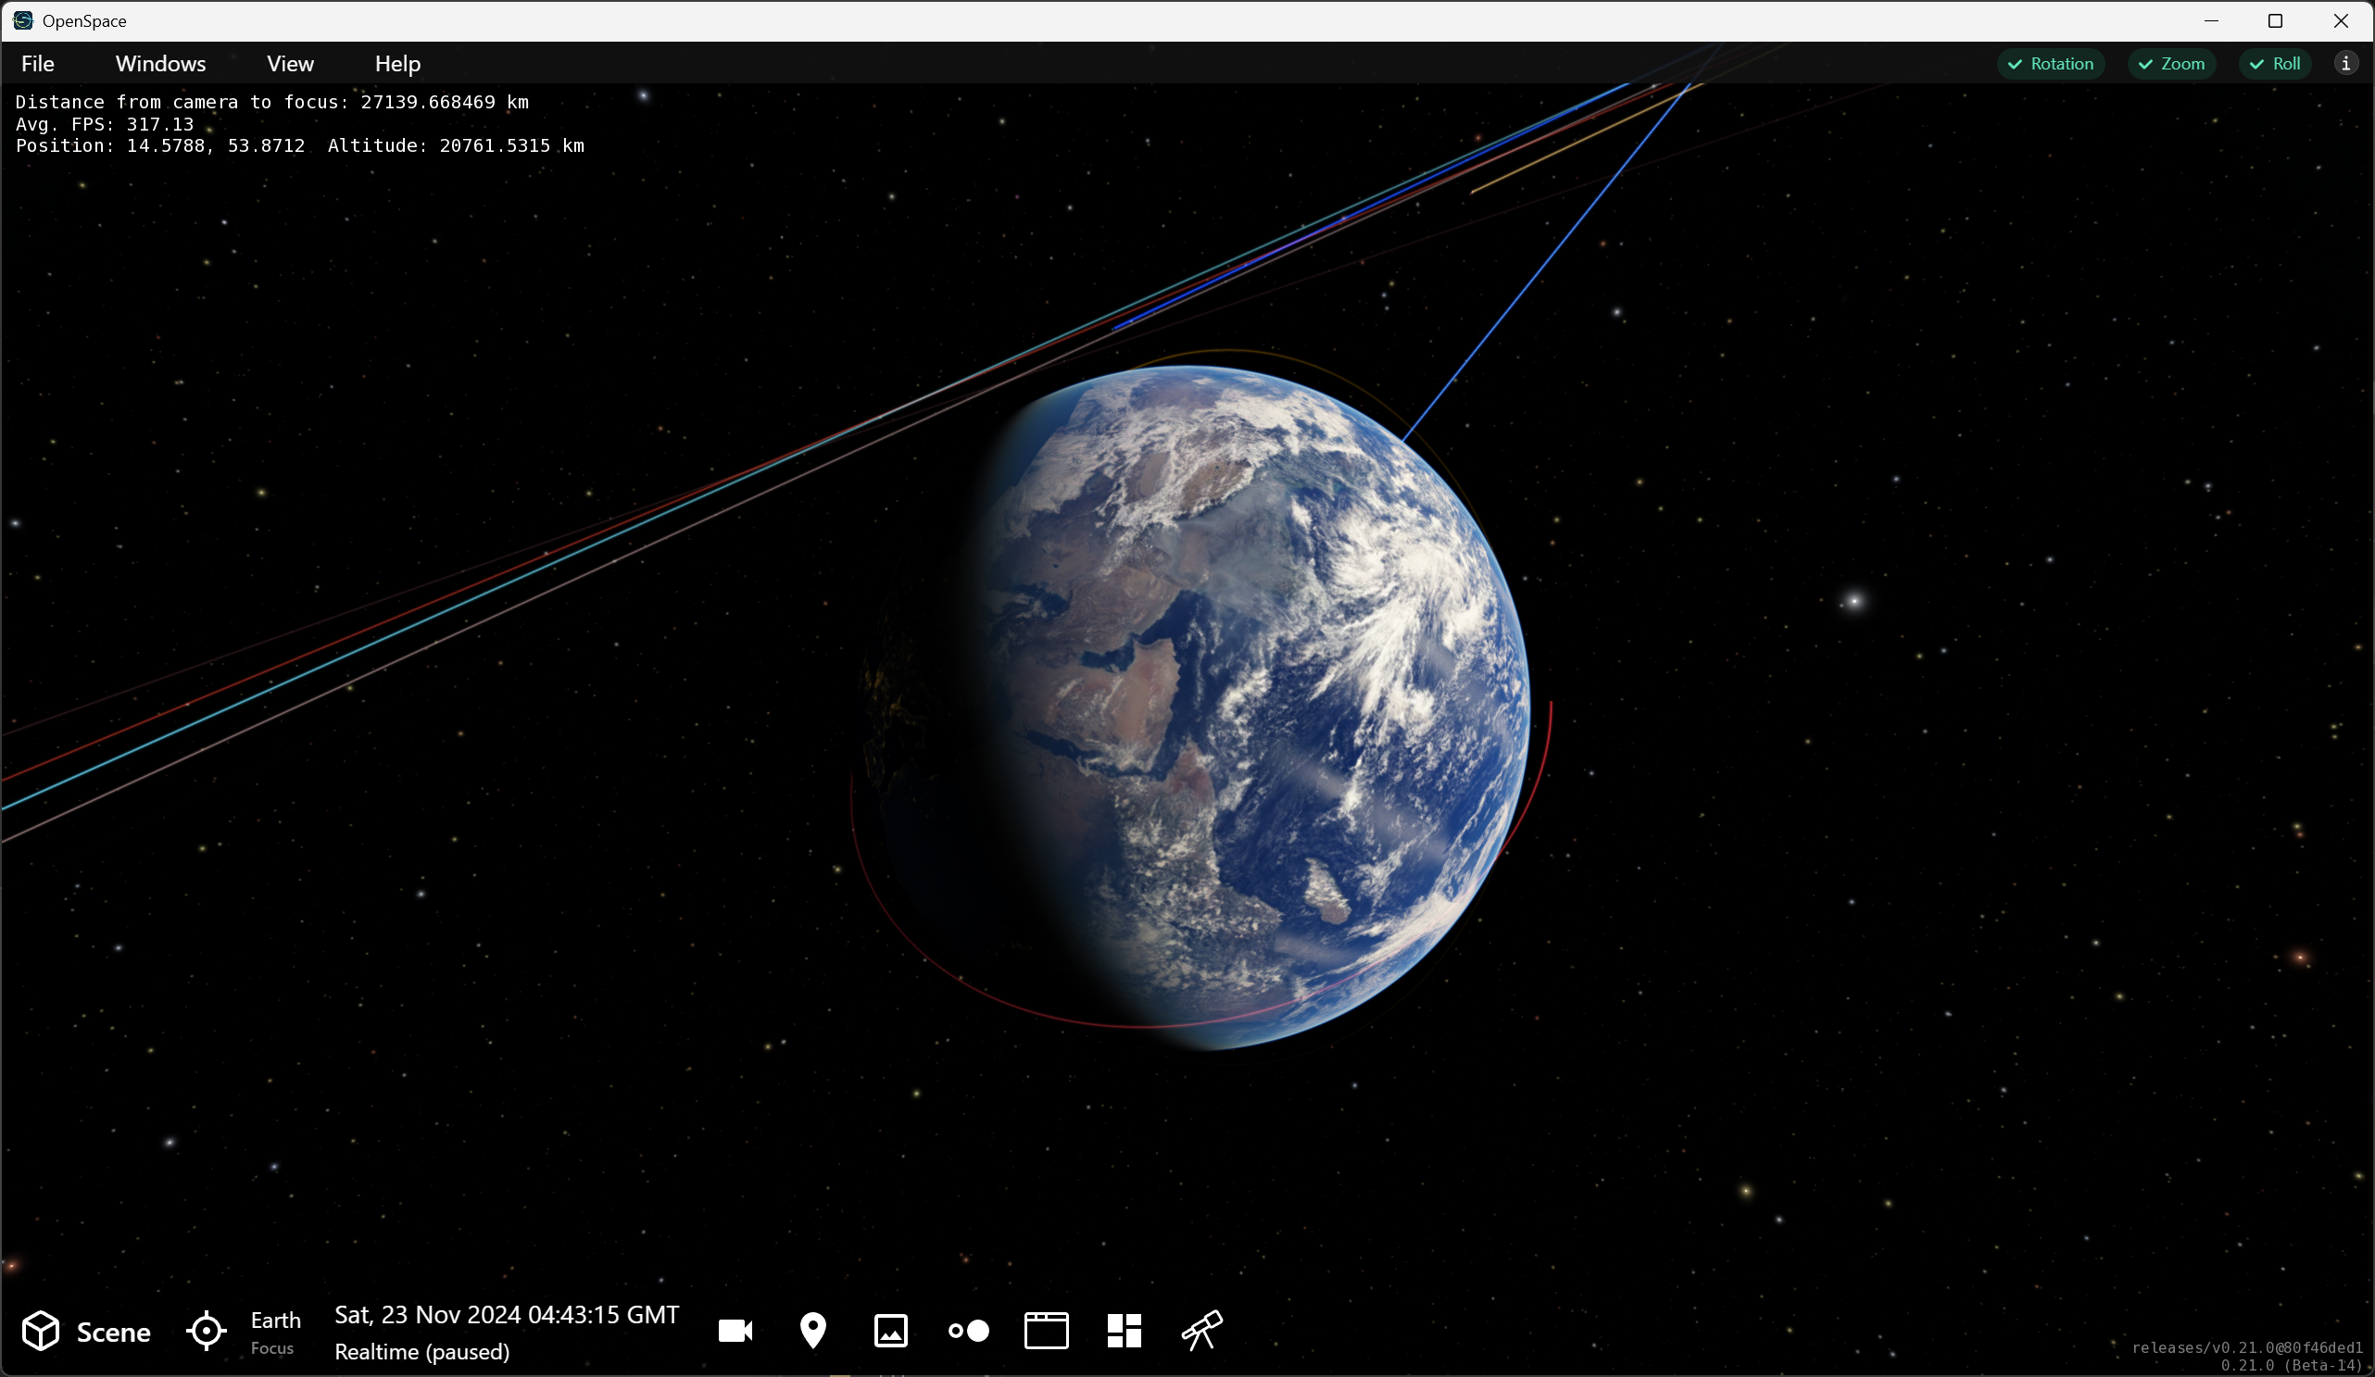This screenshot has height=1377, width=2375.
Task: Open the Earth Focus selector
Action: pyautogui.click(x=275, y=1332)
